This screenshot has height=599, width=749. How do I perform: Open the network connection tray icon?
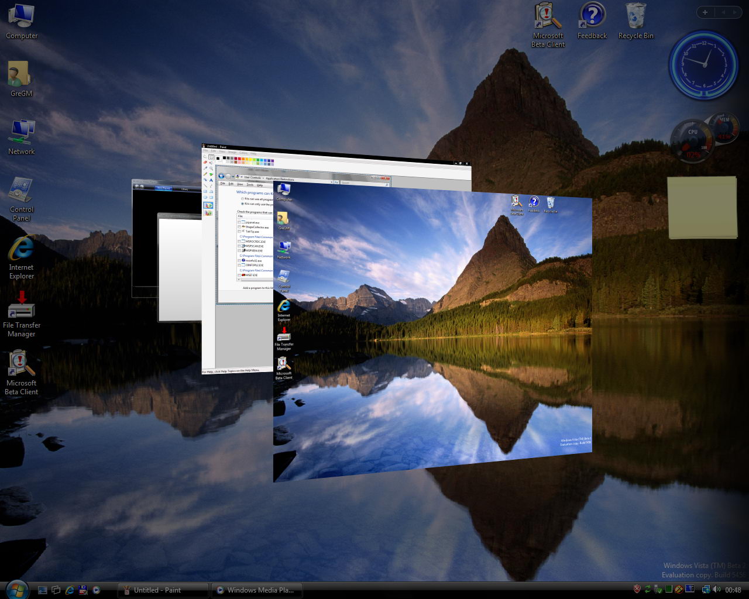[x=706, y=590]
